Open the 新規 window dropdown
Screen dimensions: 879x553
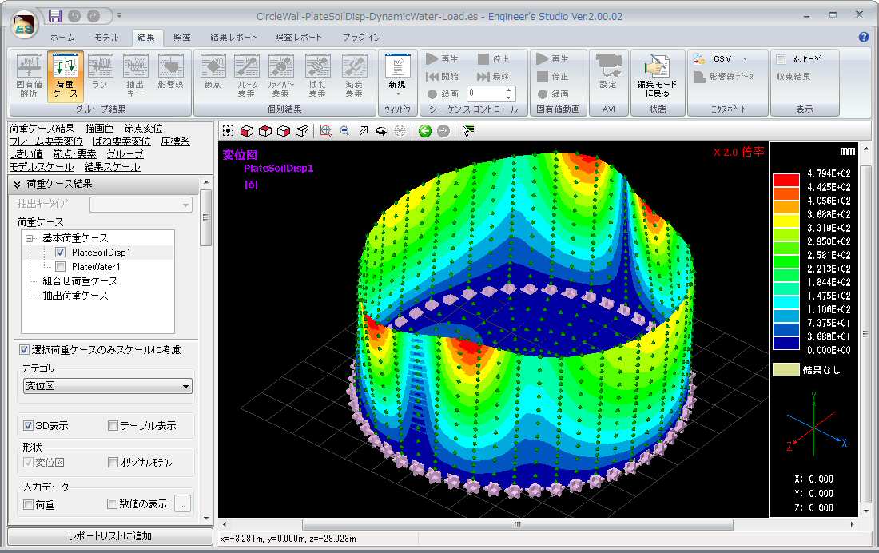(397, 93)
